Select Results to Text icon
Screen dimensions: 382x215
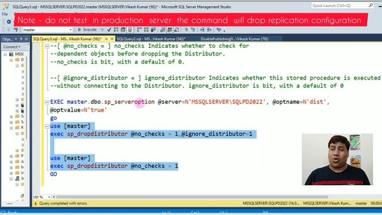point(162,30)
